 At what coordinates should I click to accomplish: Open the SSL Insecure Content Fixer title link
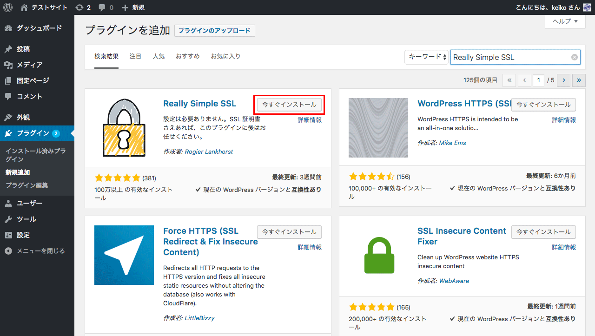[x=462, y=236]
